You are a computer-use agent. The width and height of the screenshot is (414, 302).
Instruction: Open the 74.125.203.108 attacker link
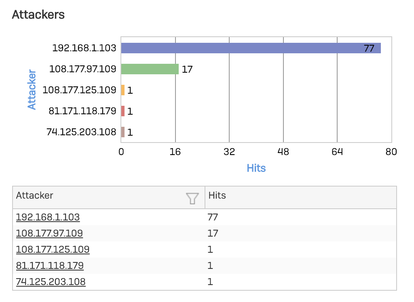[51, 282]
